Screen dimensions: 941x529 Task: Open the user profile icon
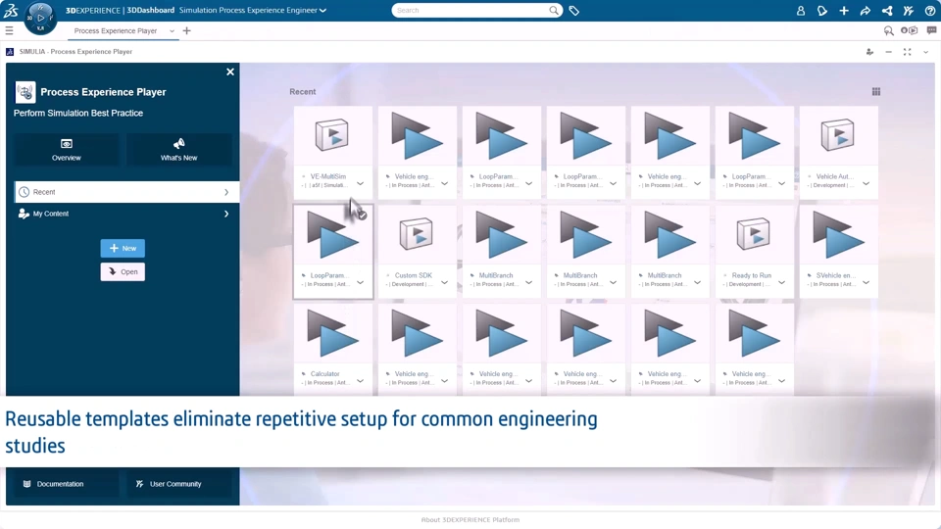pos(801,10)
